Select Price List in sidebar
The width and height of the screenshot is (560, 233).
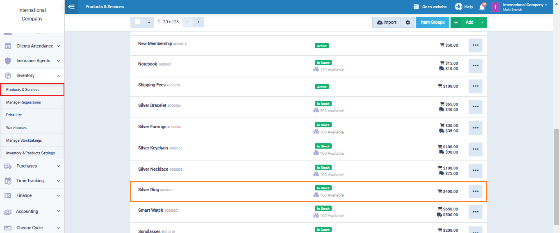(14, 115)
